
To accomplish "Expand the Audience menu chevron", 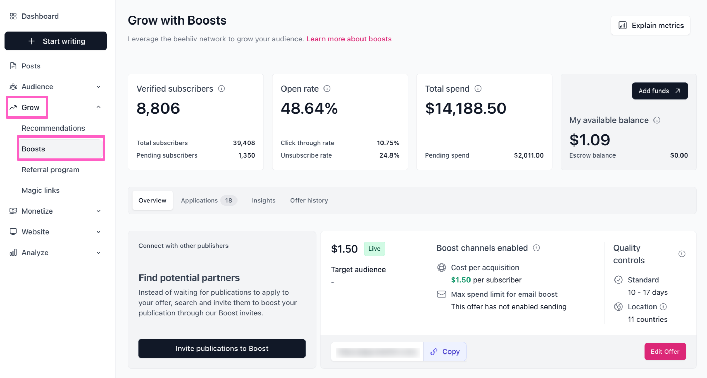I will 98,87.
